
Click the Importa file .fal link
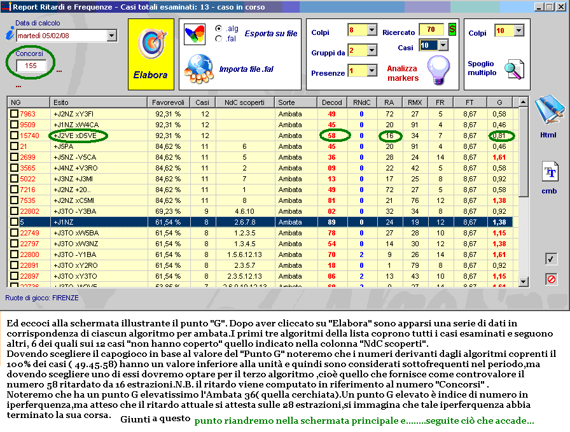pos(246,69)
